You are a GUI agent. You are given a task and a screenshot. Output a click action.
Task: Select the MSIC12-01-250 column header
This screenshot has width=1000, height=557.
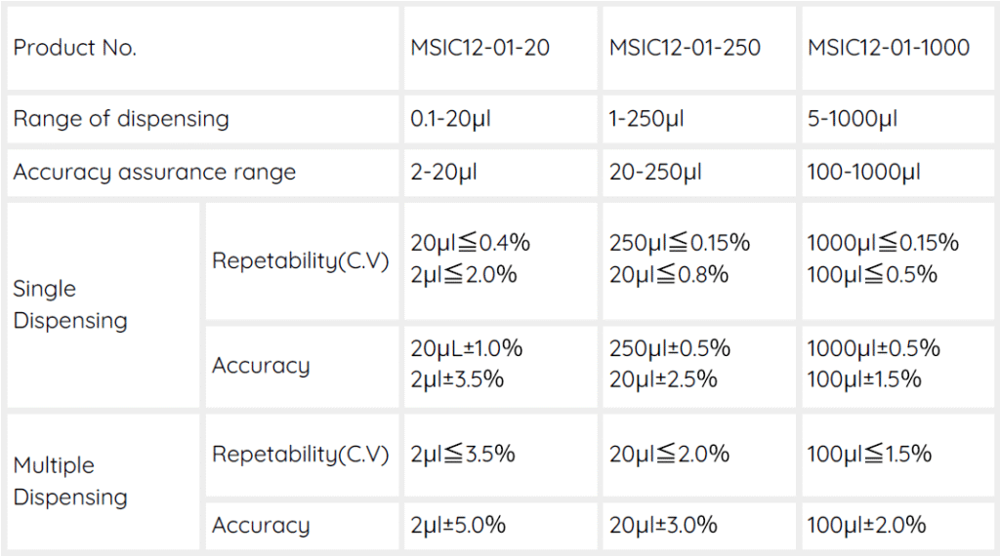pyautogui.click(x=685, y=48)
